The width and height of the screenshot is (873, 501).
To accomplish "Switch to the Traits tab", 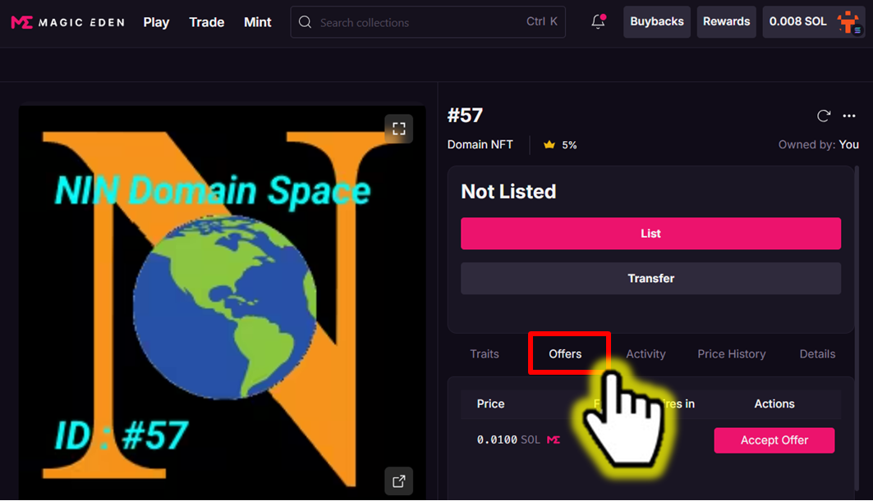I will click(485, 354).
